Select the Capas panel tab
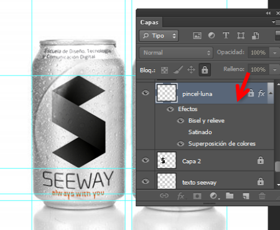Screen dimensions: 280x230 (x=149, y=22)
